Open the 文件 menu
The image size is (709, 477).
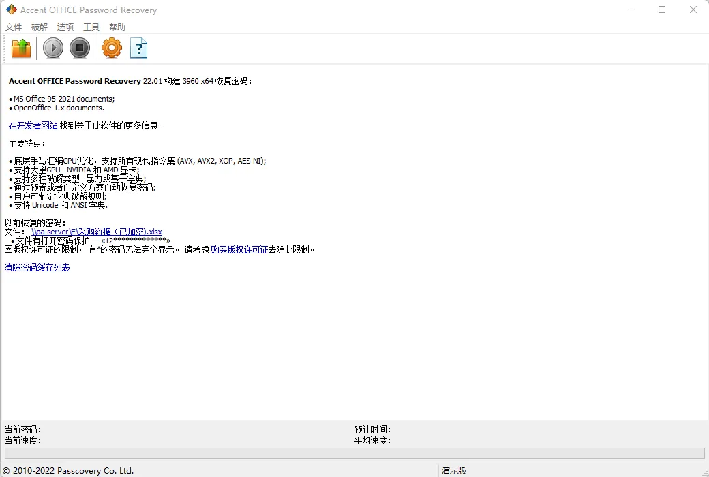tap(14, 27)
